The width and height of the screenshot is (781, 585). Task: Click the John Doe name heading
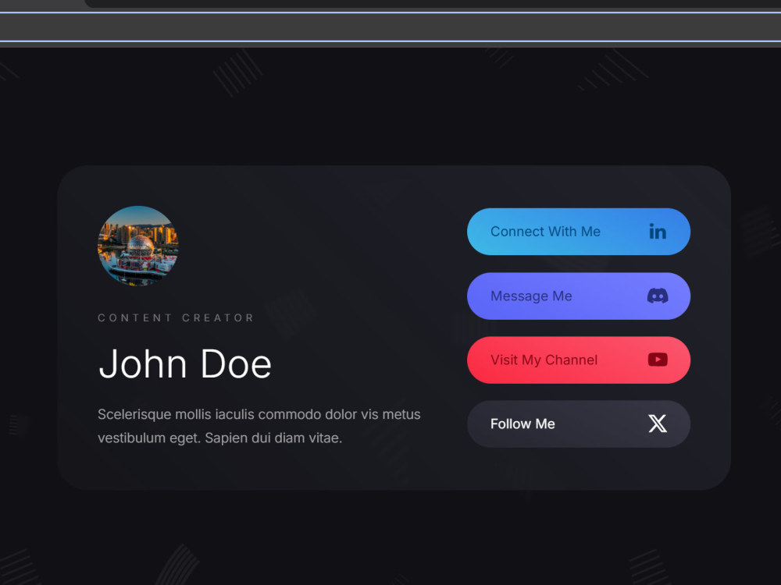point(185,364)
